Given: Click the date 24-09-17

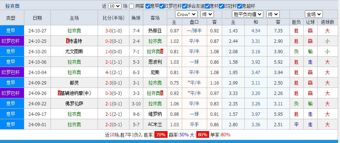Looking at the screenshot, I should [37, 114].
